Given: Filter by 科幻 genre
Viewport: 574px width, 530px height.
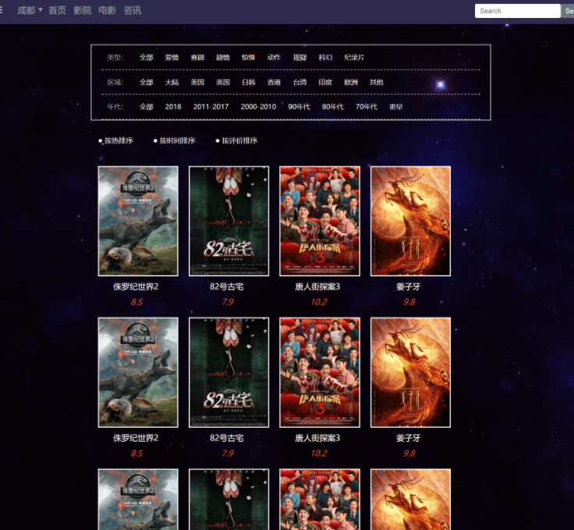Looking at the screenshot, I should 325,58.
